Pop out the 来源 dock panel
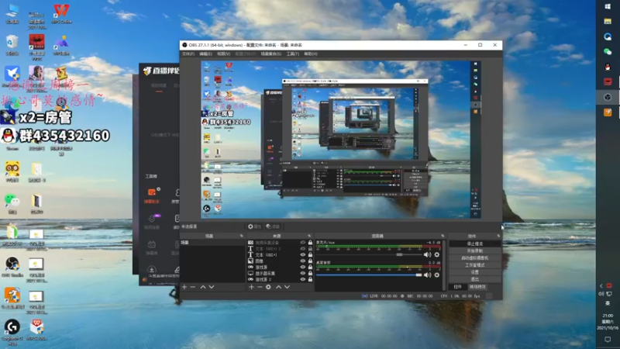Viewport: 620px width, 349px height. (309, 236)
